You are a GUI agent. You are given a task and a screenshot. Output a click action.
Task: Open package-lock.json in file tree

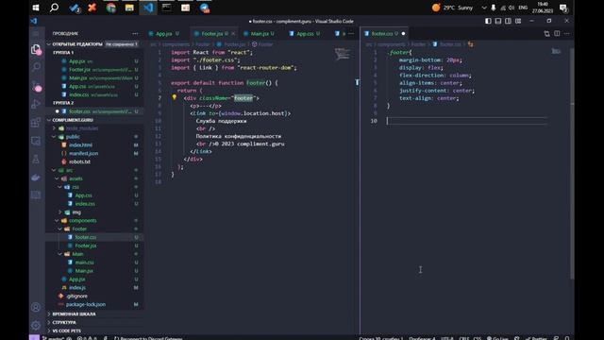pyautogui.click(x=86, y=304)
